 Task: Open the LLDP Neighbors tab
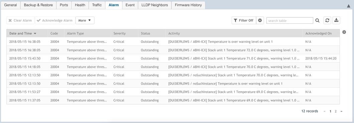(x=155, y=5)
